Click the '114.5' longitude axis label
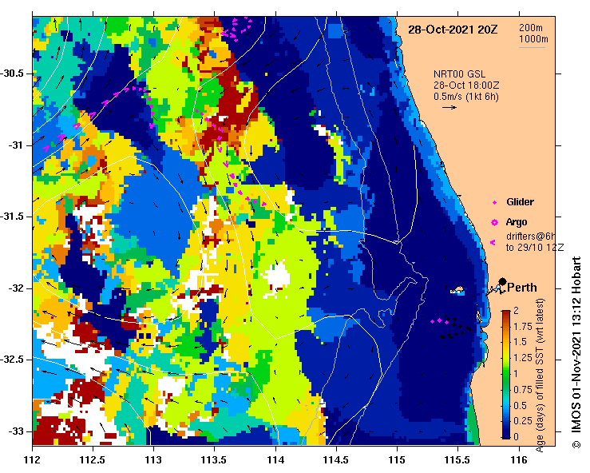This screenshot has height=473, width=590. pyautogui.click(x=336, y=460)
